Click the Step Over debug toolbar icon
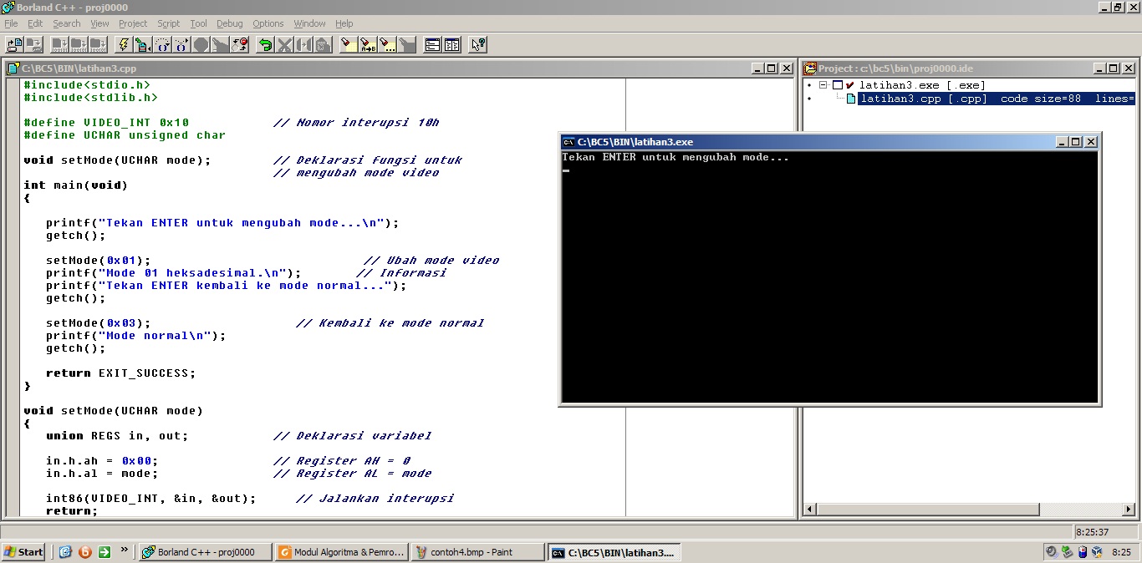This screenshot has width=1142, height=563. coord(161,44)
